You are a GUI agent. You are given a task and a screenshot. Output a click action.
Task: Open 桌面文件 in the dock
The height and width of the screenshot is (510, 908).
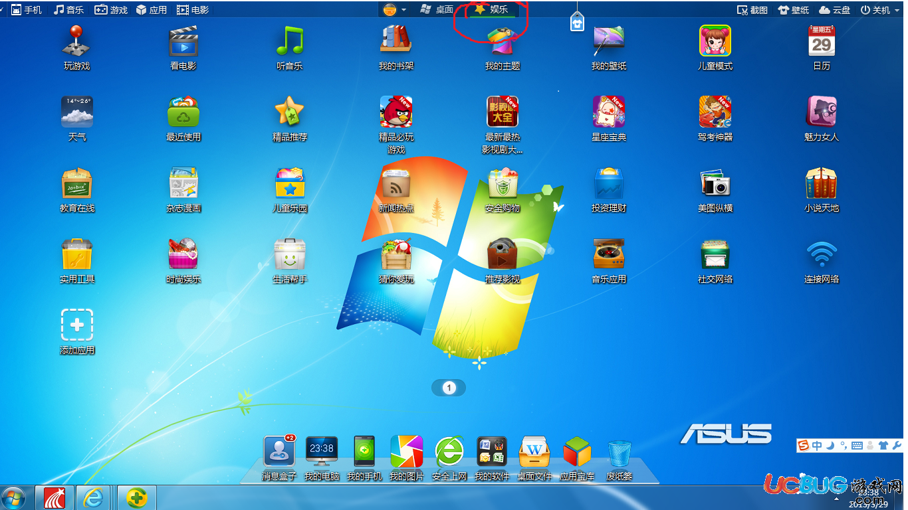(534, 452)
